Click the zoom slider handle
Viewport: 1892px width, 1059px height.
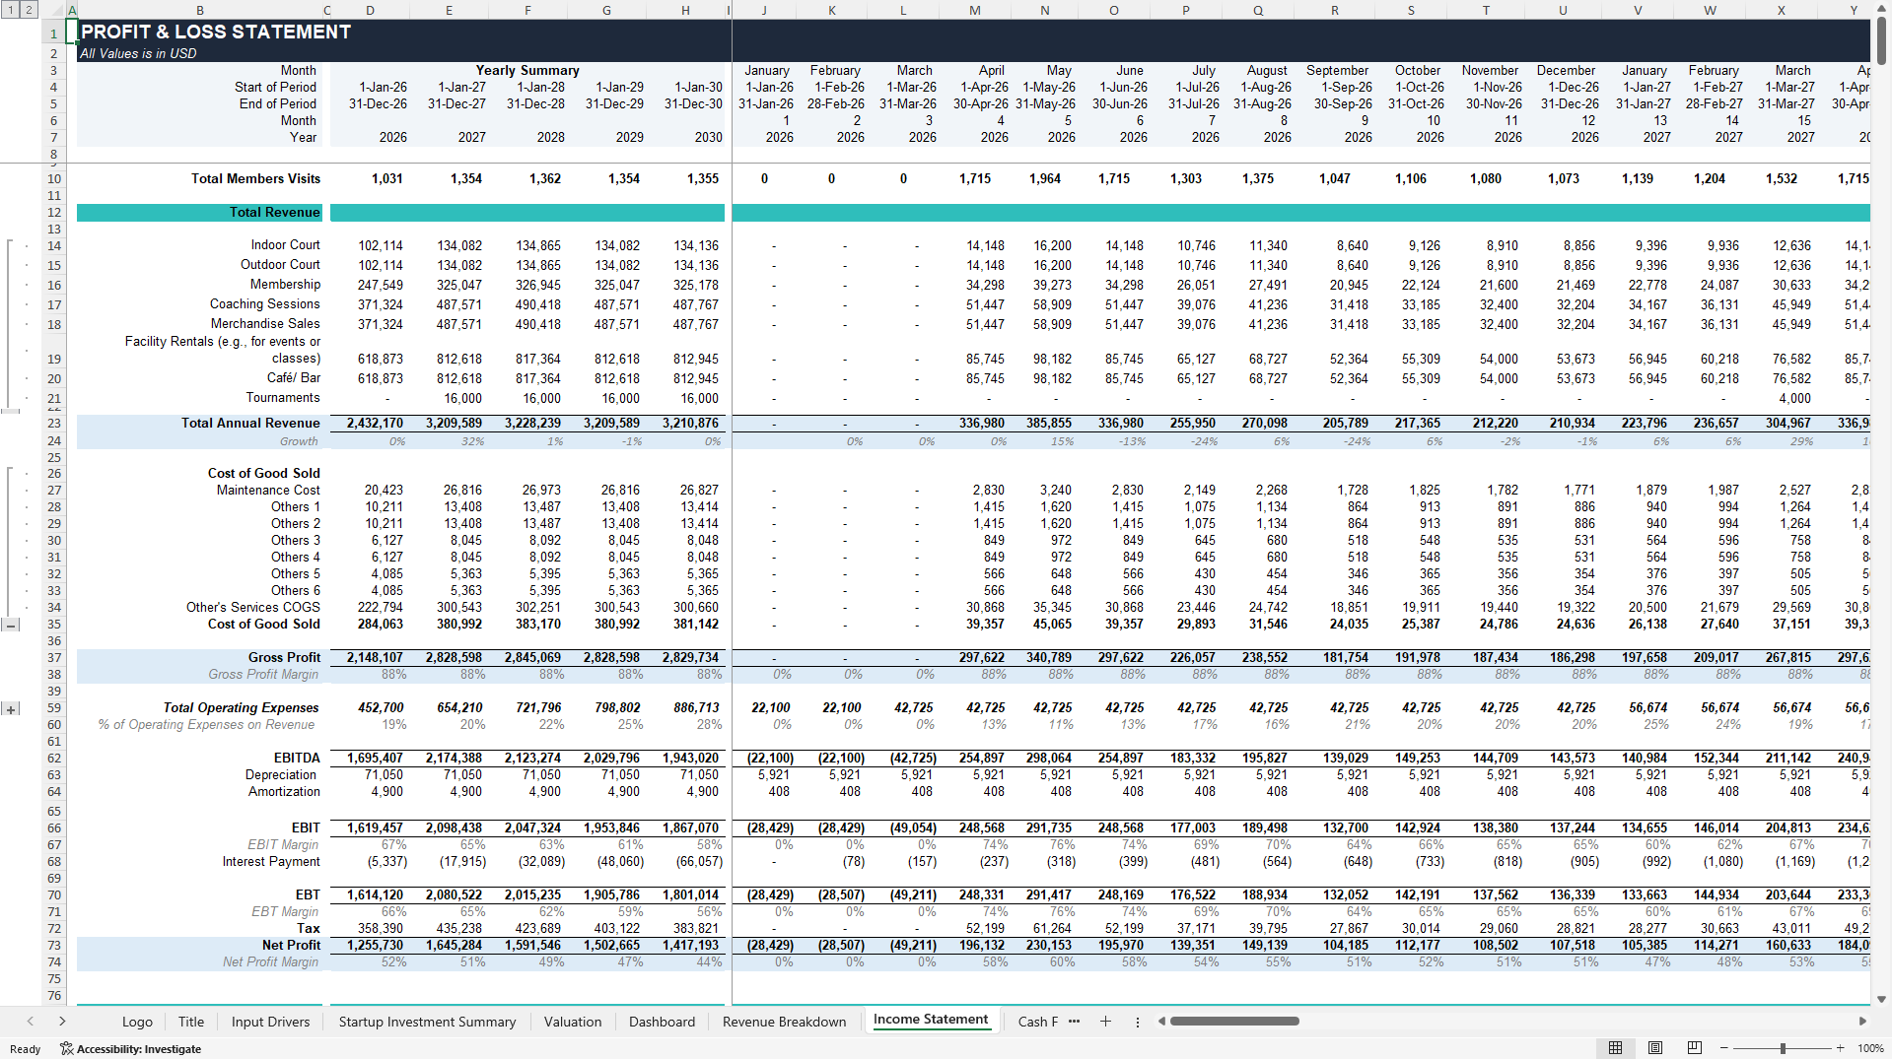(1783, 1048)
